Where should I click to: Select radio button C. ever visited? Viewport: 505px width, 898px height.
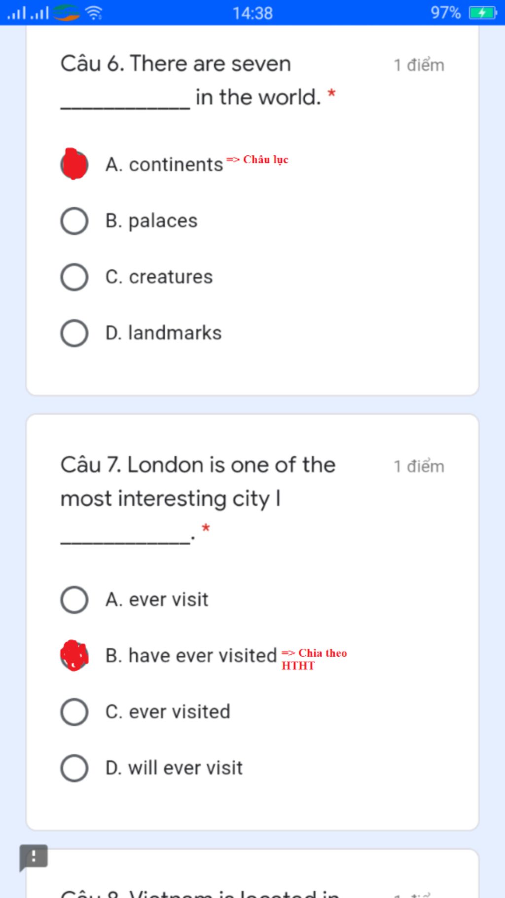click(74, 712)
